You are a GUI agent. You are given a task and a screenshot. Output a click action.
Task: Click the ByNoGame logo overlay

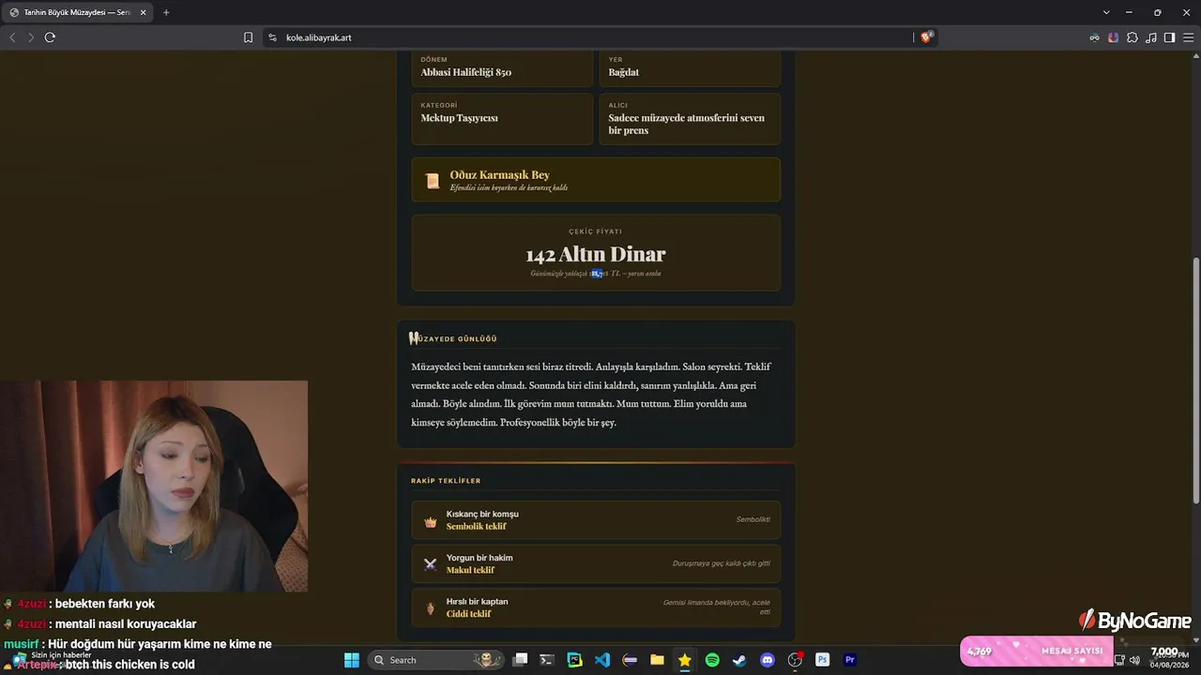[1134, 621]
